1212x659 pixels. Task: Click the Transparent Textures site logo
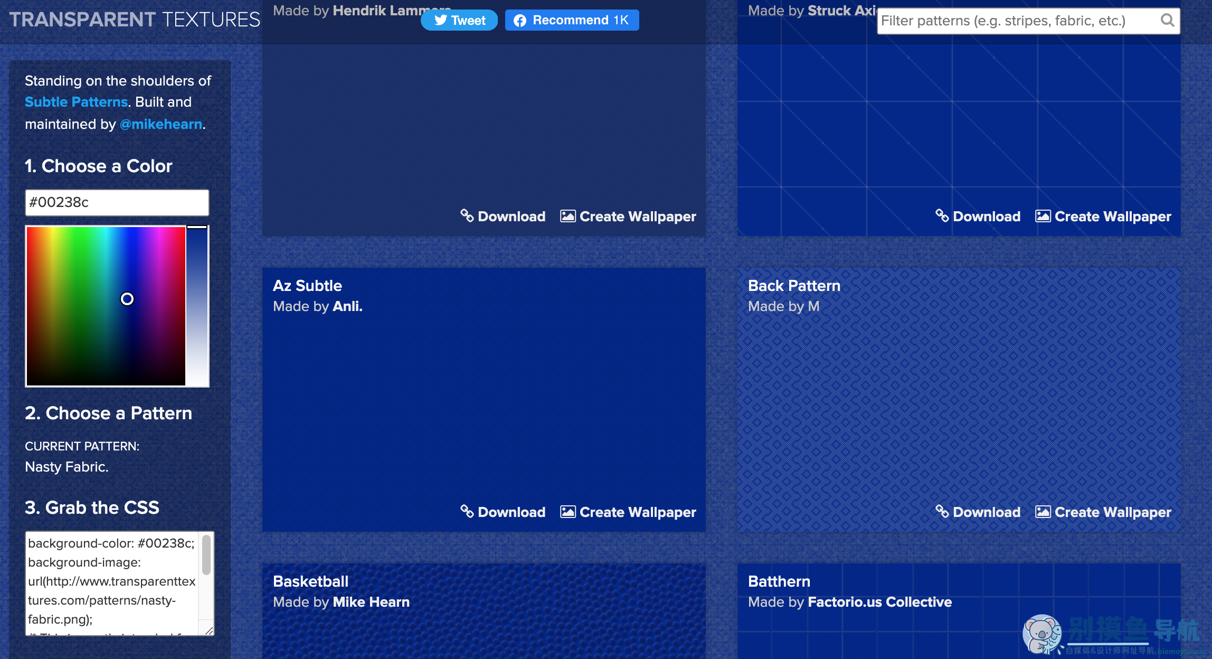[135, 20]
